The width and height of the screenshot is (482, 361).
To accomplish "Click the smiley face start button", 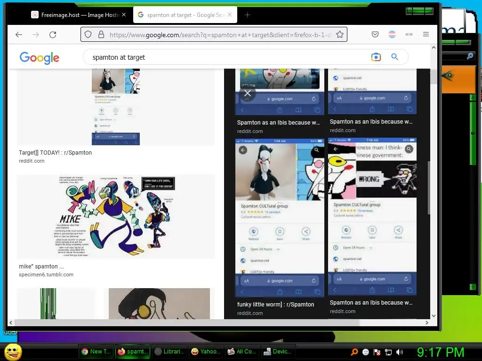I will 13,352.
